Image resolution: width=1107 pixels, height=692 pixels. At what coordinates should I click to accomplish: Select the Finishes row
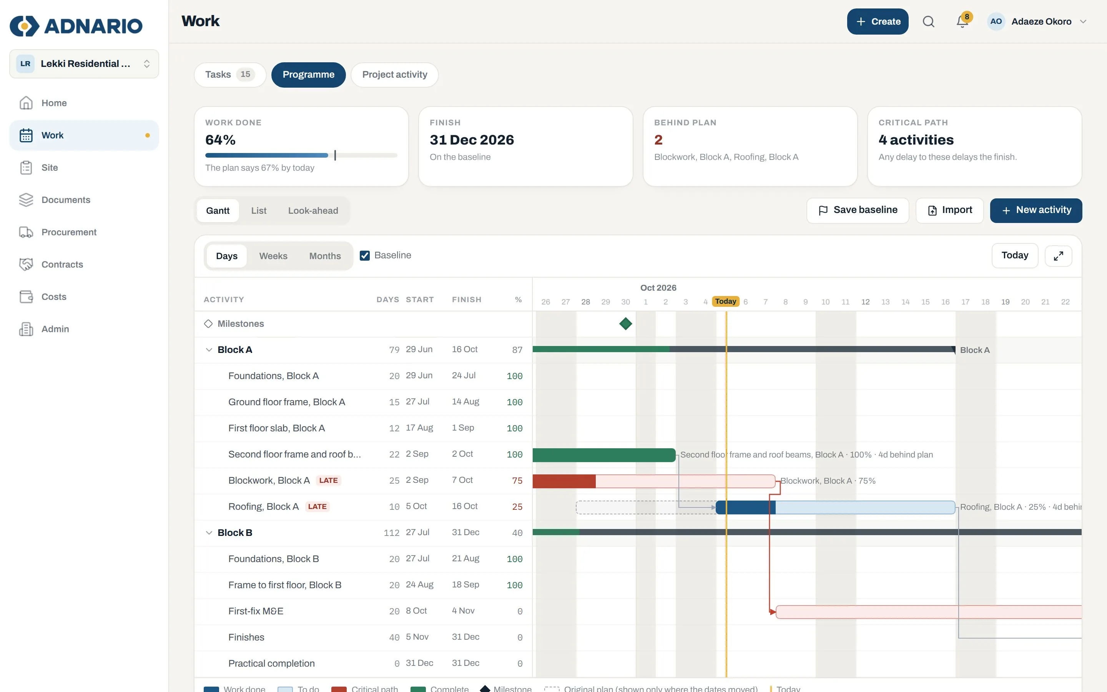(363, 637)
